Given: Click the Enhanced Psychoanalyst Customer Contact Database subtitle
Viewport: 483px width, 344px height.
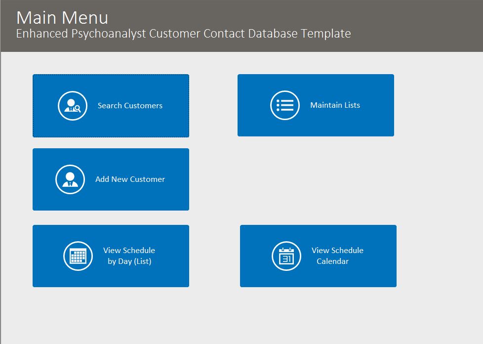Looking at the screenshot, I should [184, 34].
